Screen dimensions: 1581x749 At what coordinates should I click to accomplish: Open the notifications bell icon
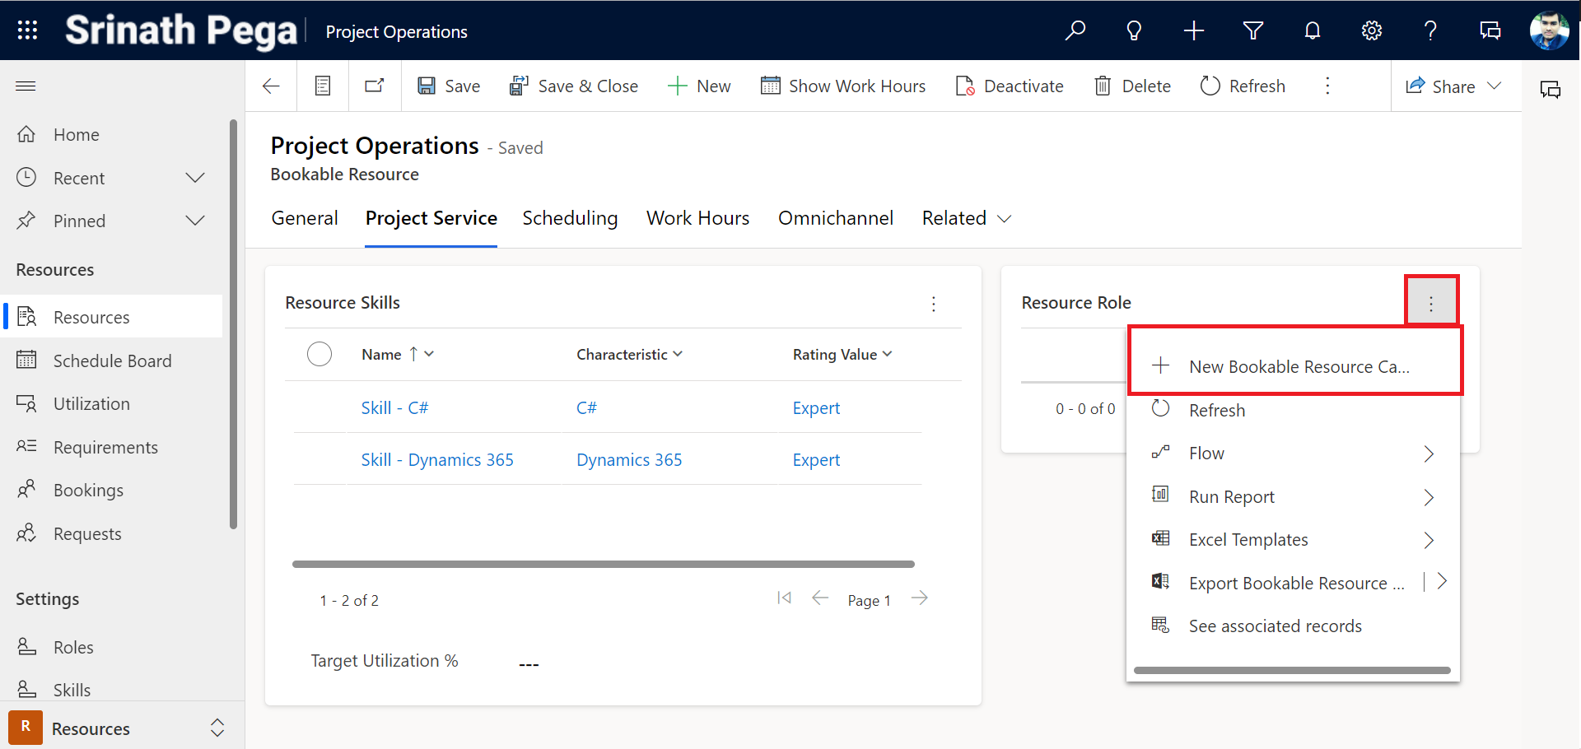click(x=1312, y=30)
